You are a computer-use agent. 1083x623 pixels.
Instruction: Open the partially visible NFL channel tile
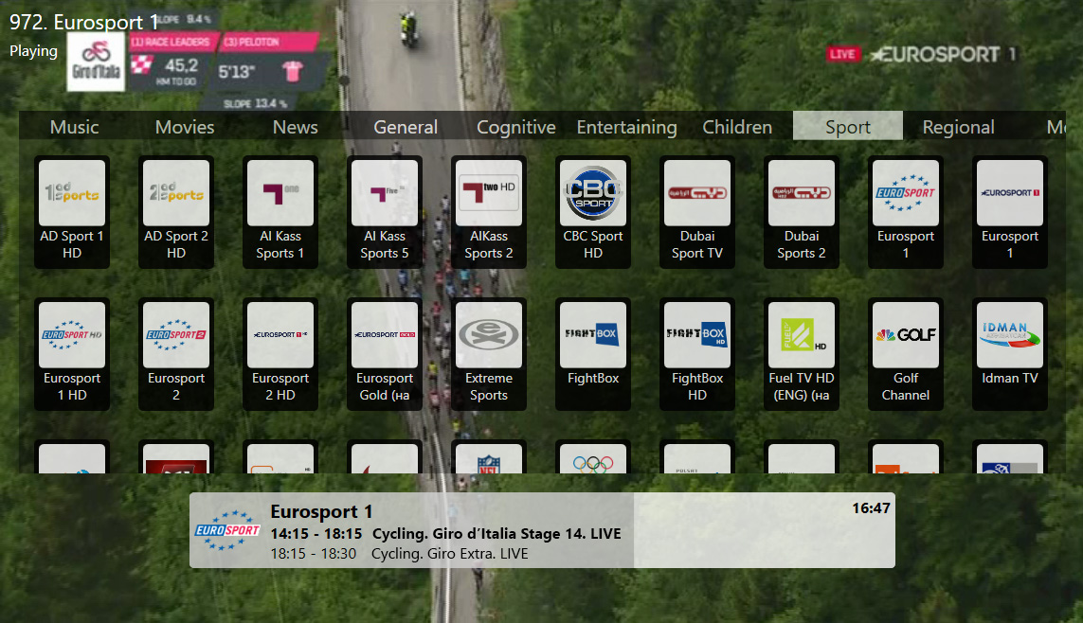488,456
